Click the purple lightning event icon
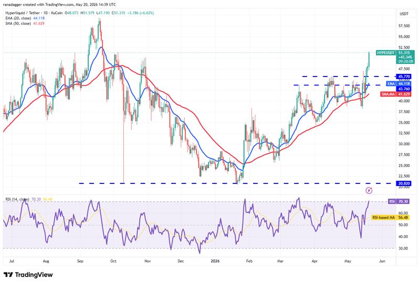The image size is (420, 284). coord(369,190)
